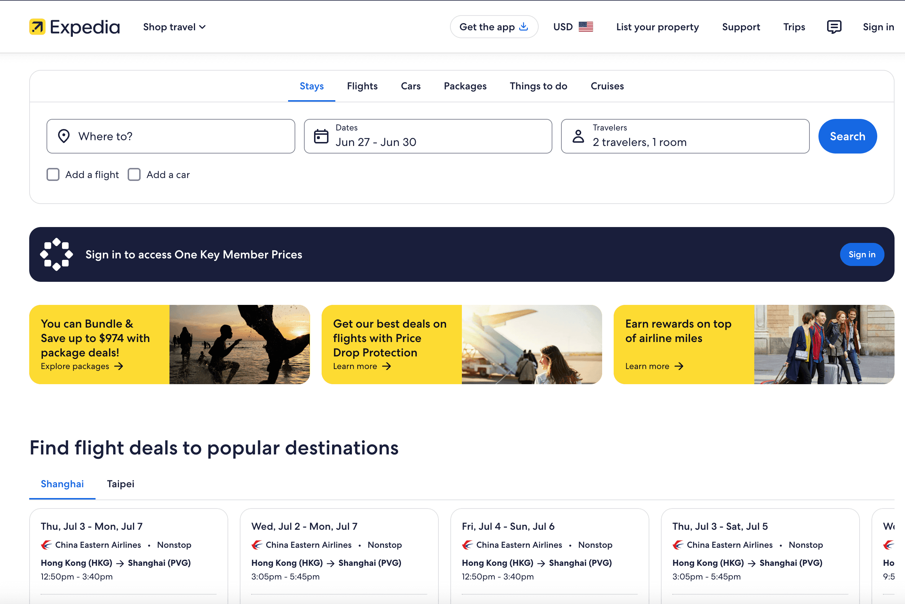Viewport: 905px width, 604px height.
Task: Click the arrow next to Price Drop Protection Learn more
Action: (x=387, y=367)
